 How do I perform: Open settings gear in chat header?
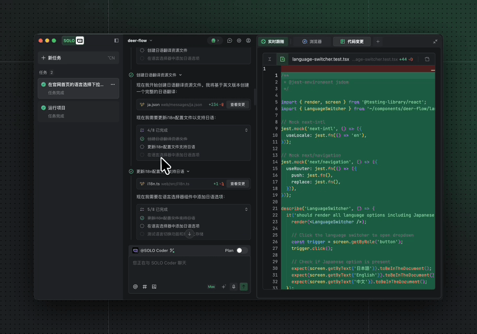pos(239,41)
